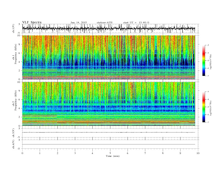Click the ch.1 spectrogram colorbar
Viewport: 223px width, 172px height.
(204, 60)
